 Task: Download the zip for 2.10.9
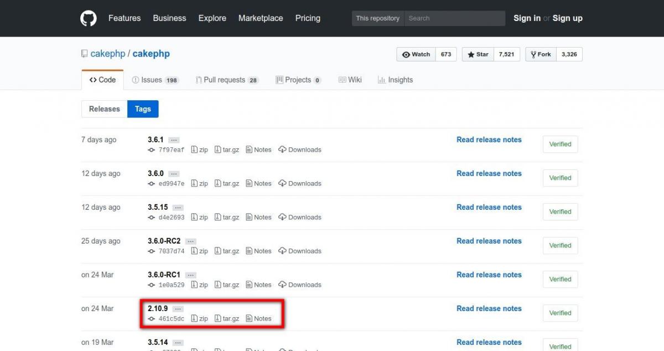click(x=200, y=319)
